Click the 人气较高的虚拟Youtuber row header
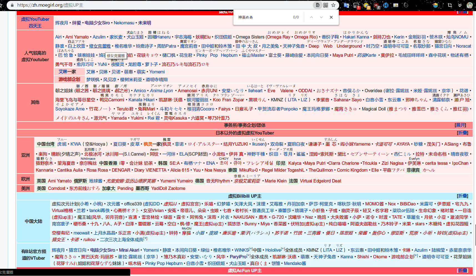The height and width of the screenshot is (276, 476). 35,56
